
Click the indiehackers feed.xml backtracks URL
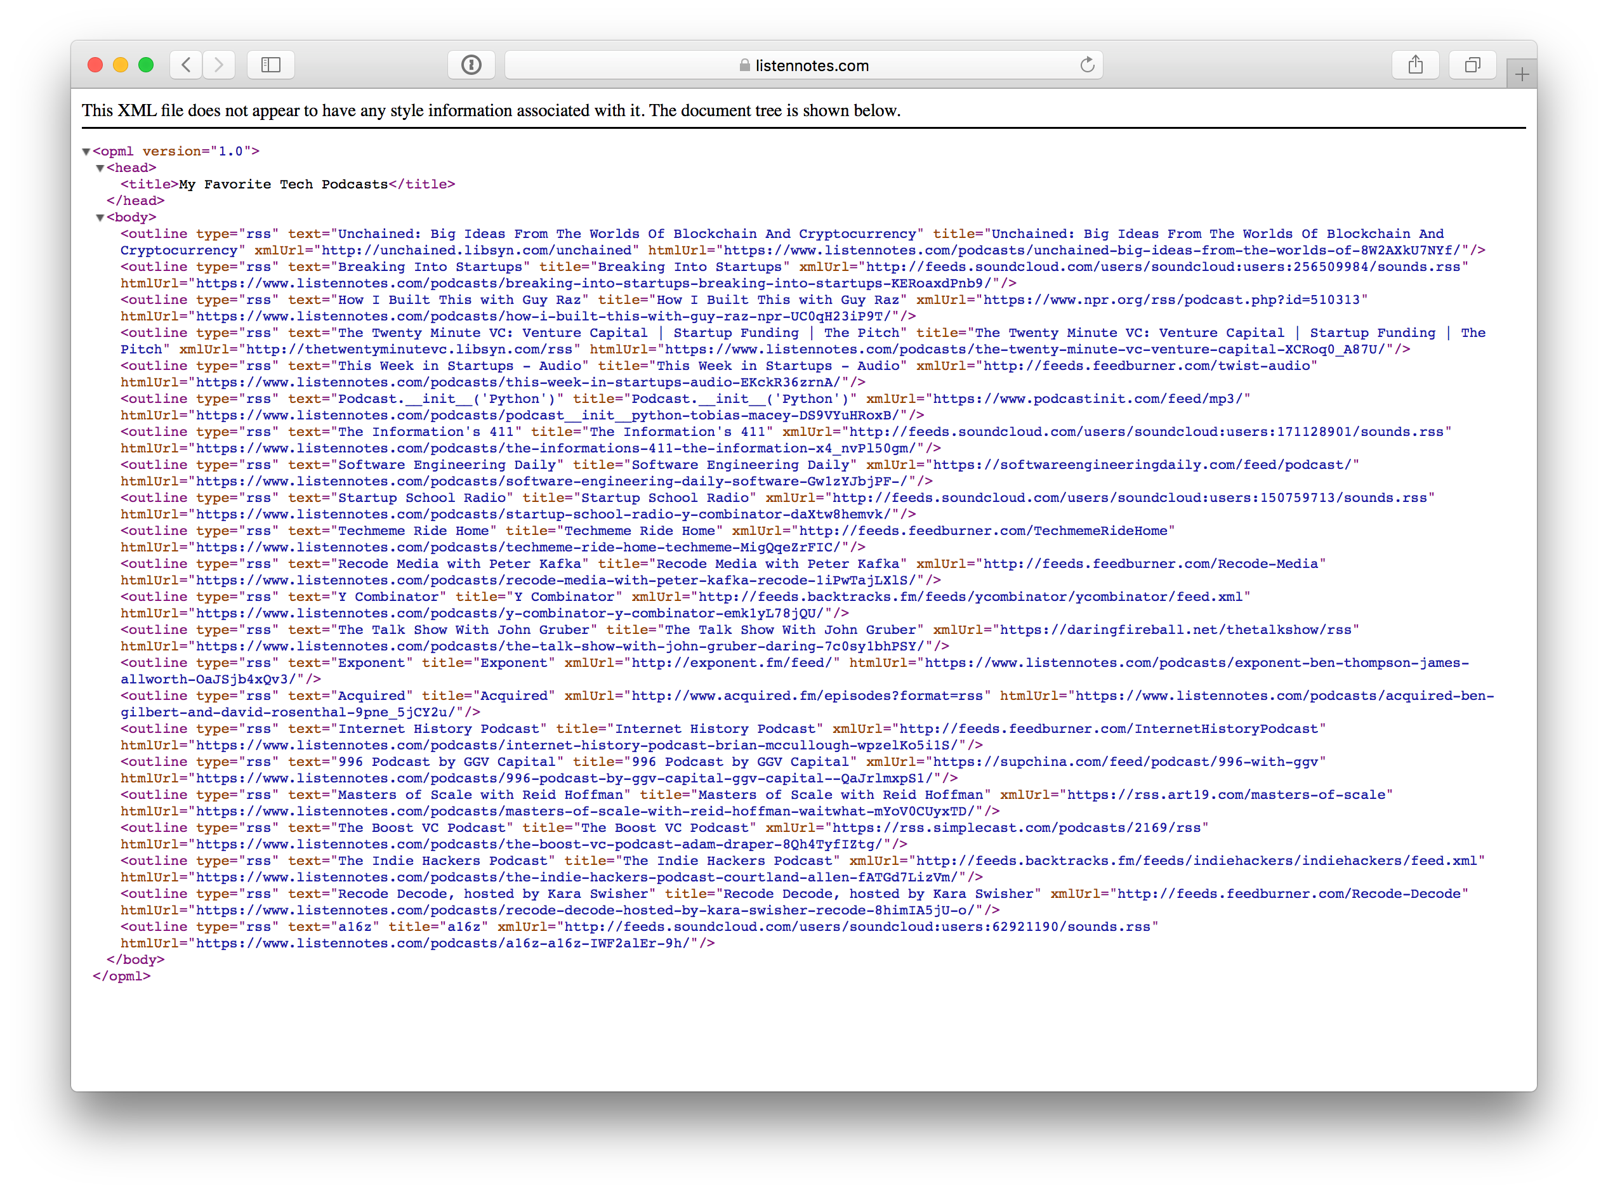pos(1196,861)
